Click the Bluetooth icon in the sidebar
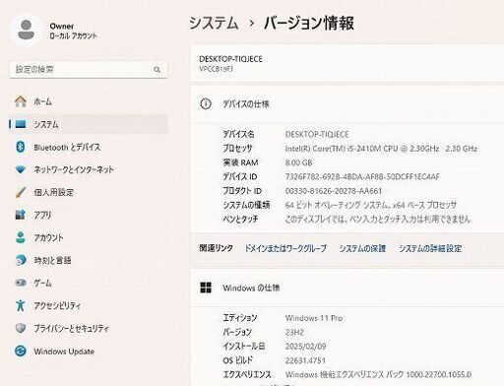 click(x=21, y=147)
